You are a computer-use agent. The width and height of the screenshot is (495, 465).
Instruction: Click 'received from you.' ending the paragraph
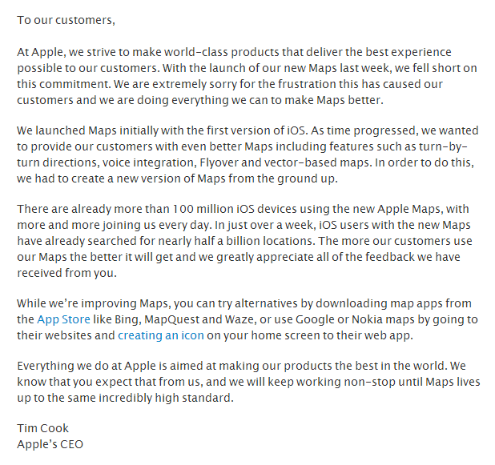pos(67,273)
